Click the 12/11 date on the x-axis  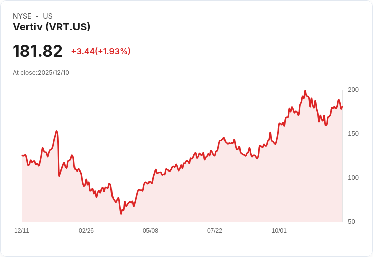(22, 231)
